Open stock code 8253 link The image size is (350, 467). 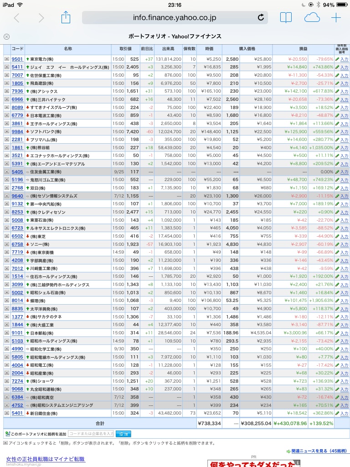17,212
